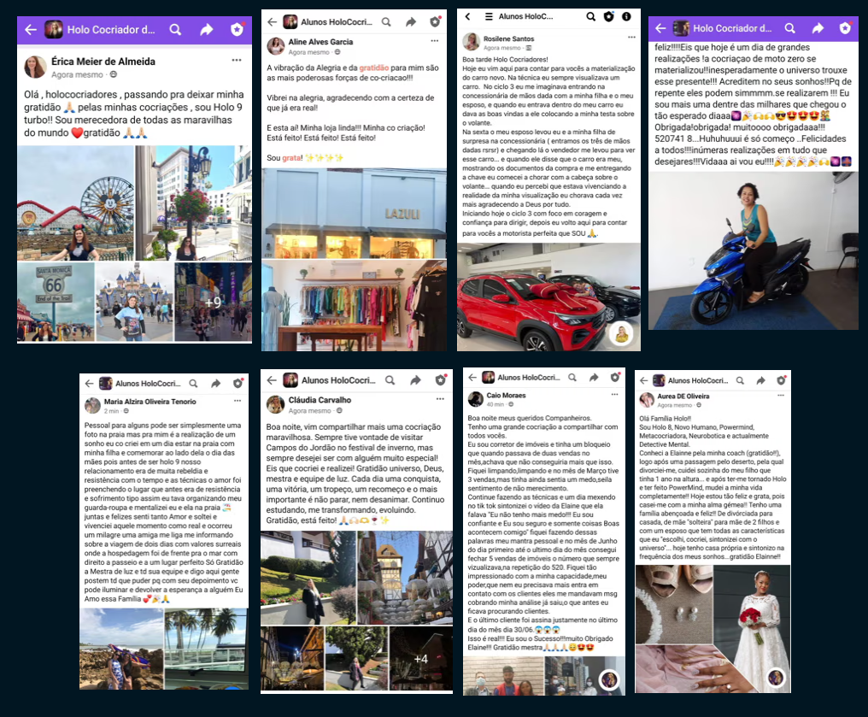
Task: Open the +9 photos thumbnail in Érica's post
Action: (213, 303)
